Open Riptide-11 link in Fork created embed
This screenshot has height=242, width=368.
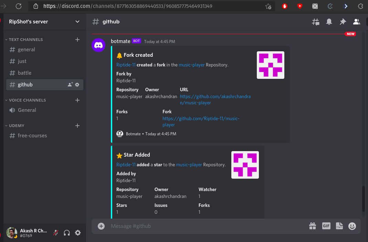pos(126,65)
